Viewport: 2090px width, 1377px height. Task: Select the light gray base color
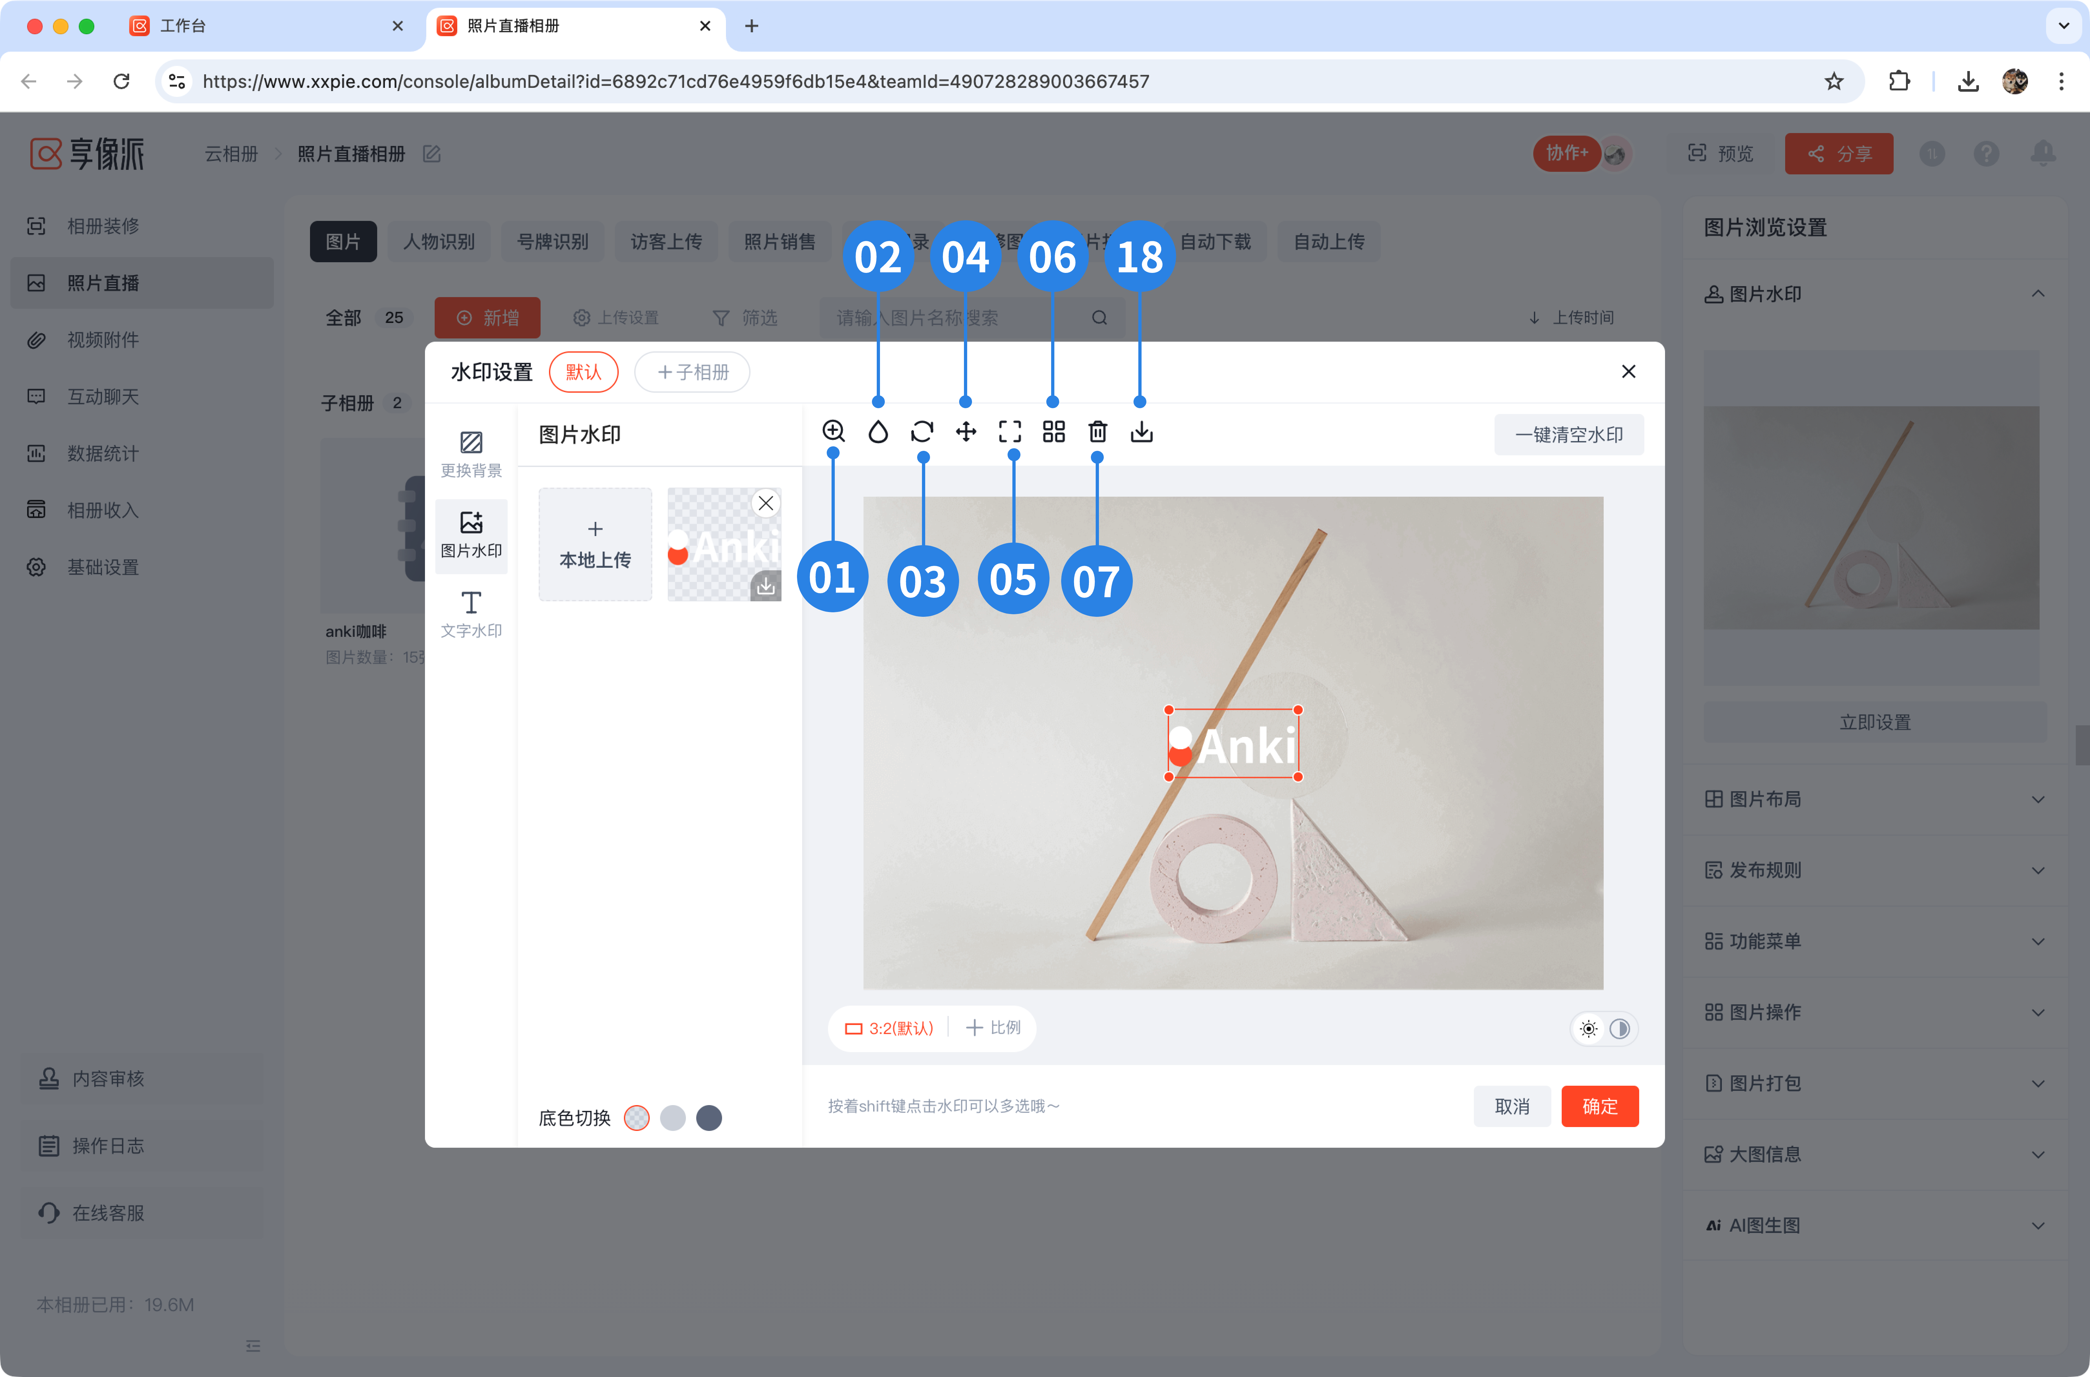[673, 1118]
